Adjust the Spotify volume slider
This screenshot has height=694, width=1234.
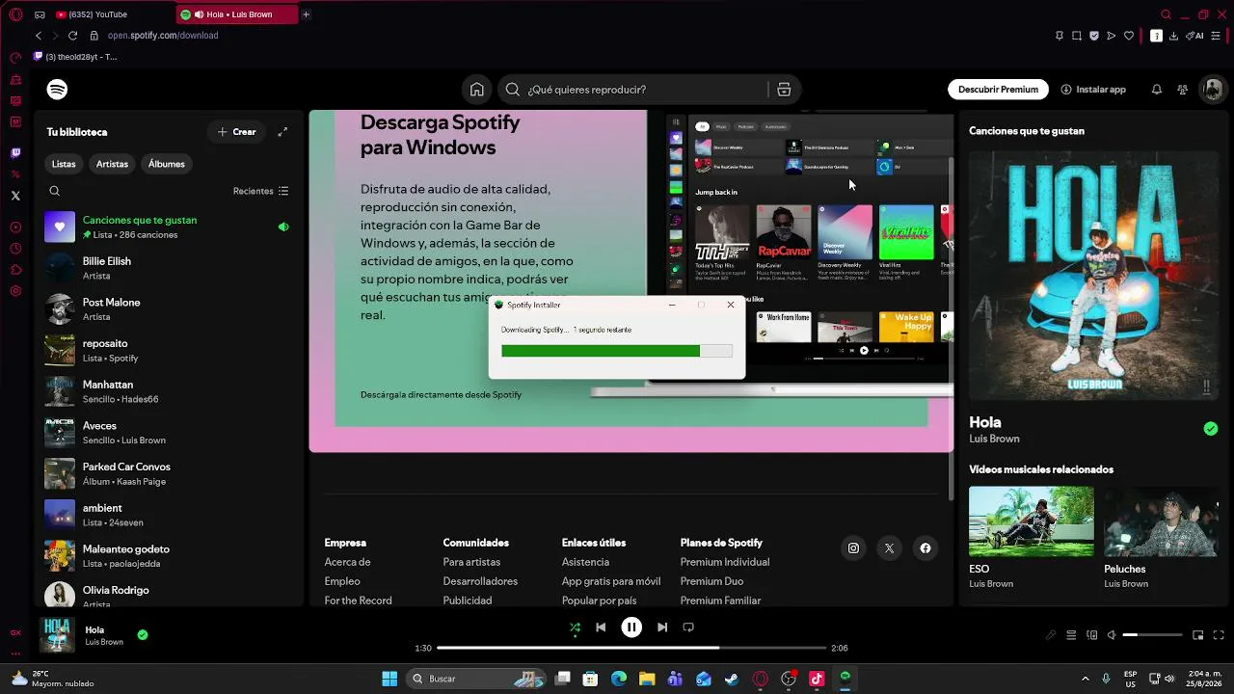1152,635
